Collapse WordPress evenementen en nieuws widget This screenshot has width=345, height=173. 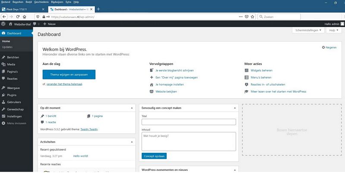(x=235, y=170)
